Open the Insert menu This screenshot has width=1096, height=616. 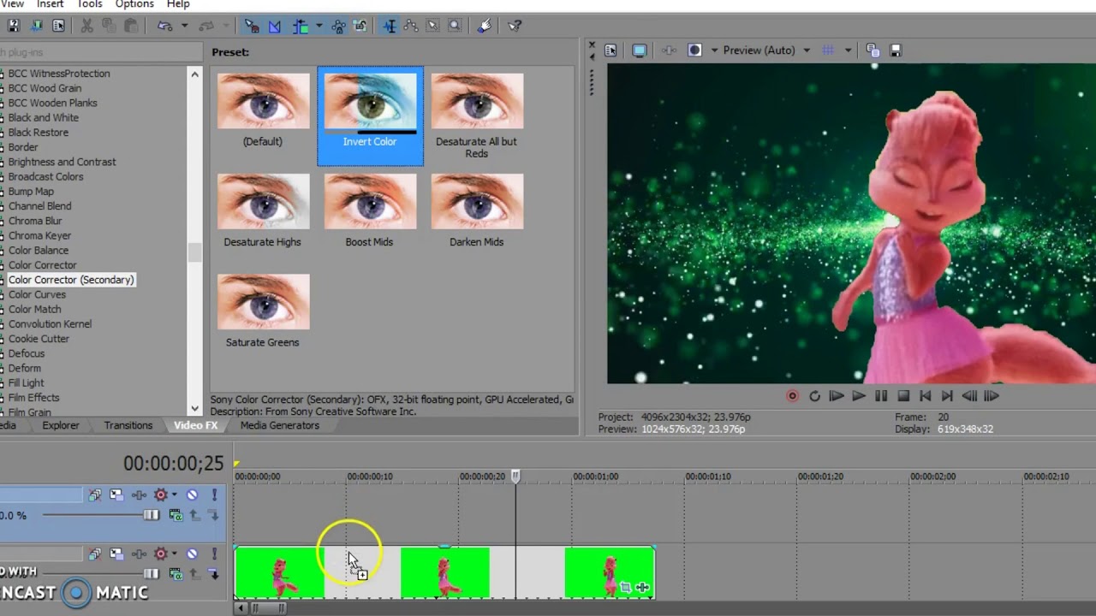point(50,4)
